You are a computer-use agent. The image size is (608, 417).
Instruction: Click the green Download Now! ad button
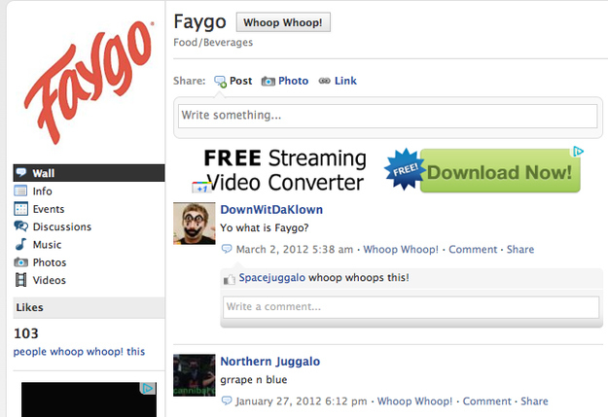point(500,171)
